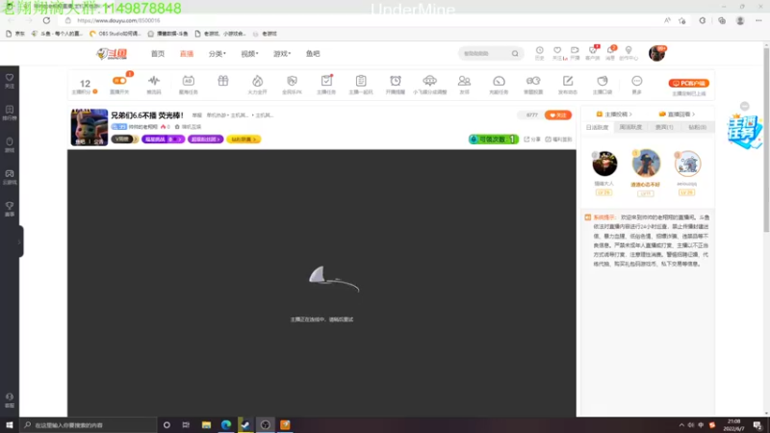Click the orange PC客户端 button
This screenshot has height=433, width=770.
(x=688, y=83)
